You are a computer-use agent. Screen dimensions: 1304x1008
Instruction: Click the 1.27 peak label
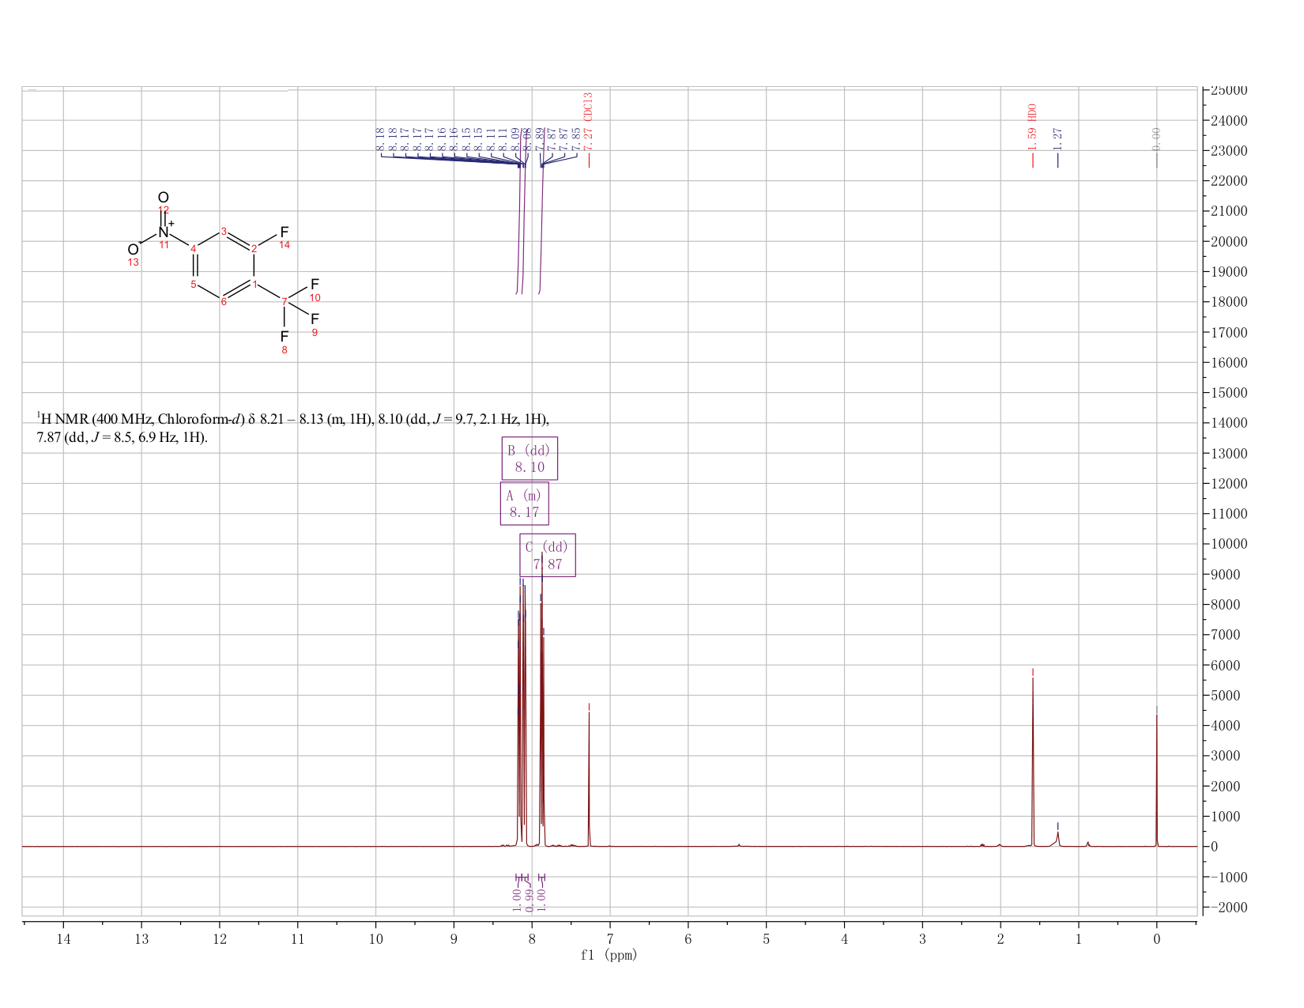point(1057,138)
